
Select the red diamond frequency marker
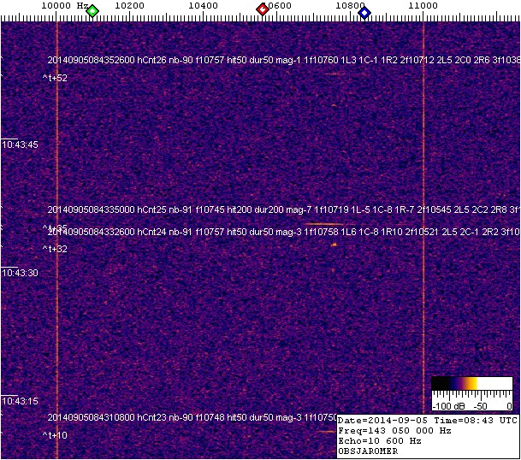pos(263,9)
